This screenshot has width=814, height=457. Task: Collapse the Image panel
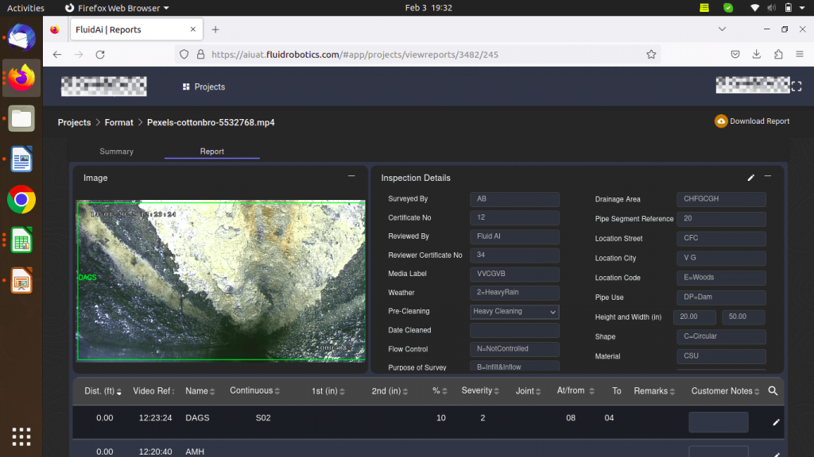[x=351, y=176]
